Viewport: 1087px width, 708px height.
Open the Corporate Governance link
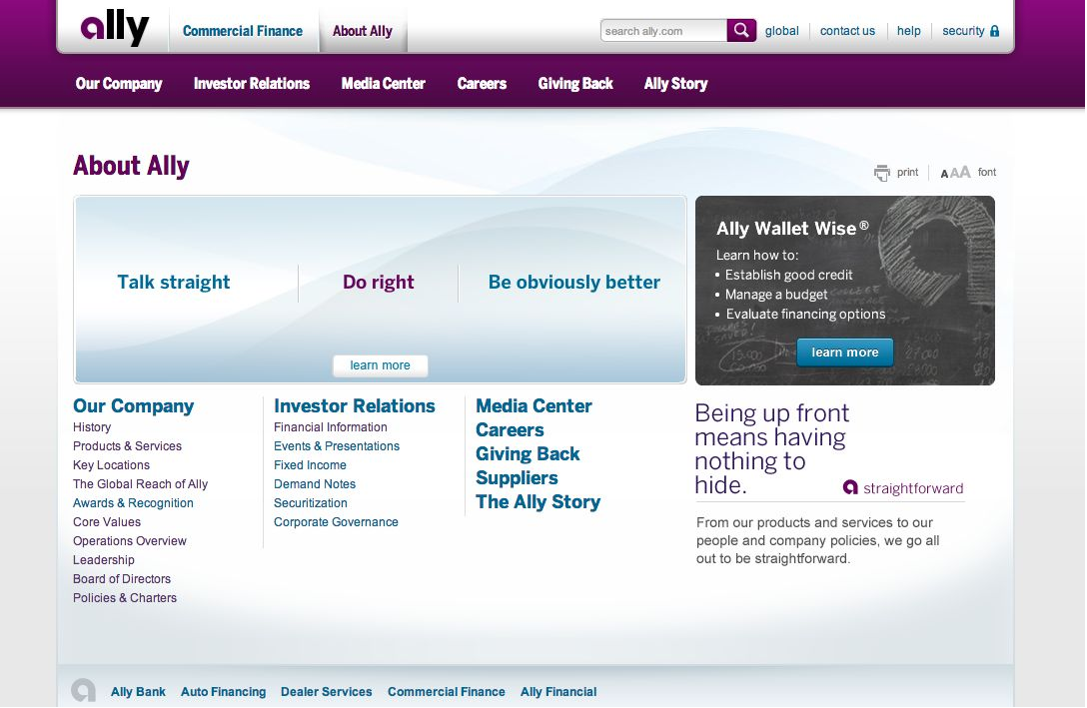[x=336, y=521]
